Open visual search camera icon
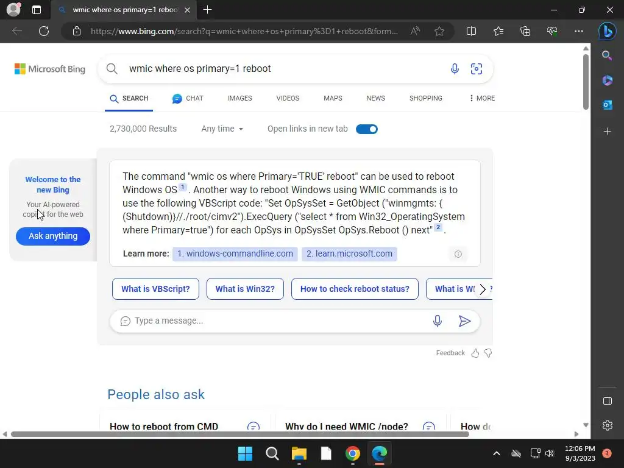 click(477, 69)
